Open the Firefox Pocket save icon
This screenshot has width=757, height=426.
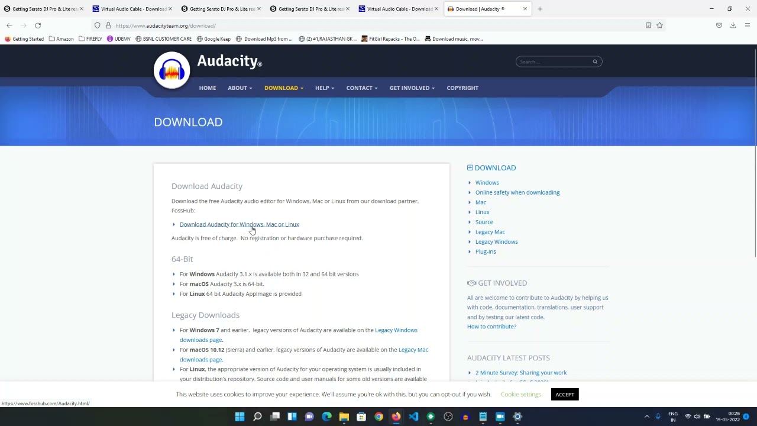click(x=719, y=25)
